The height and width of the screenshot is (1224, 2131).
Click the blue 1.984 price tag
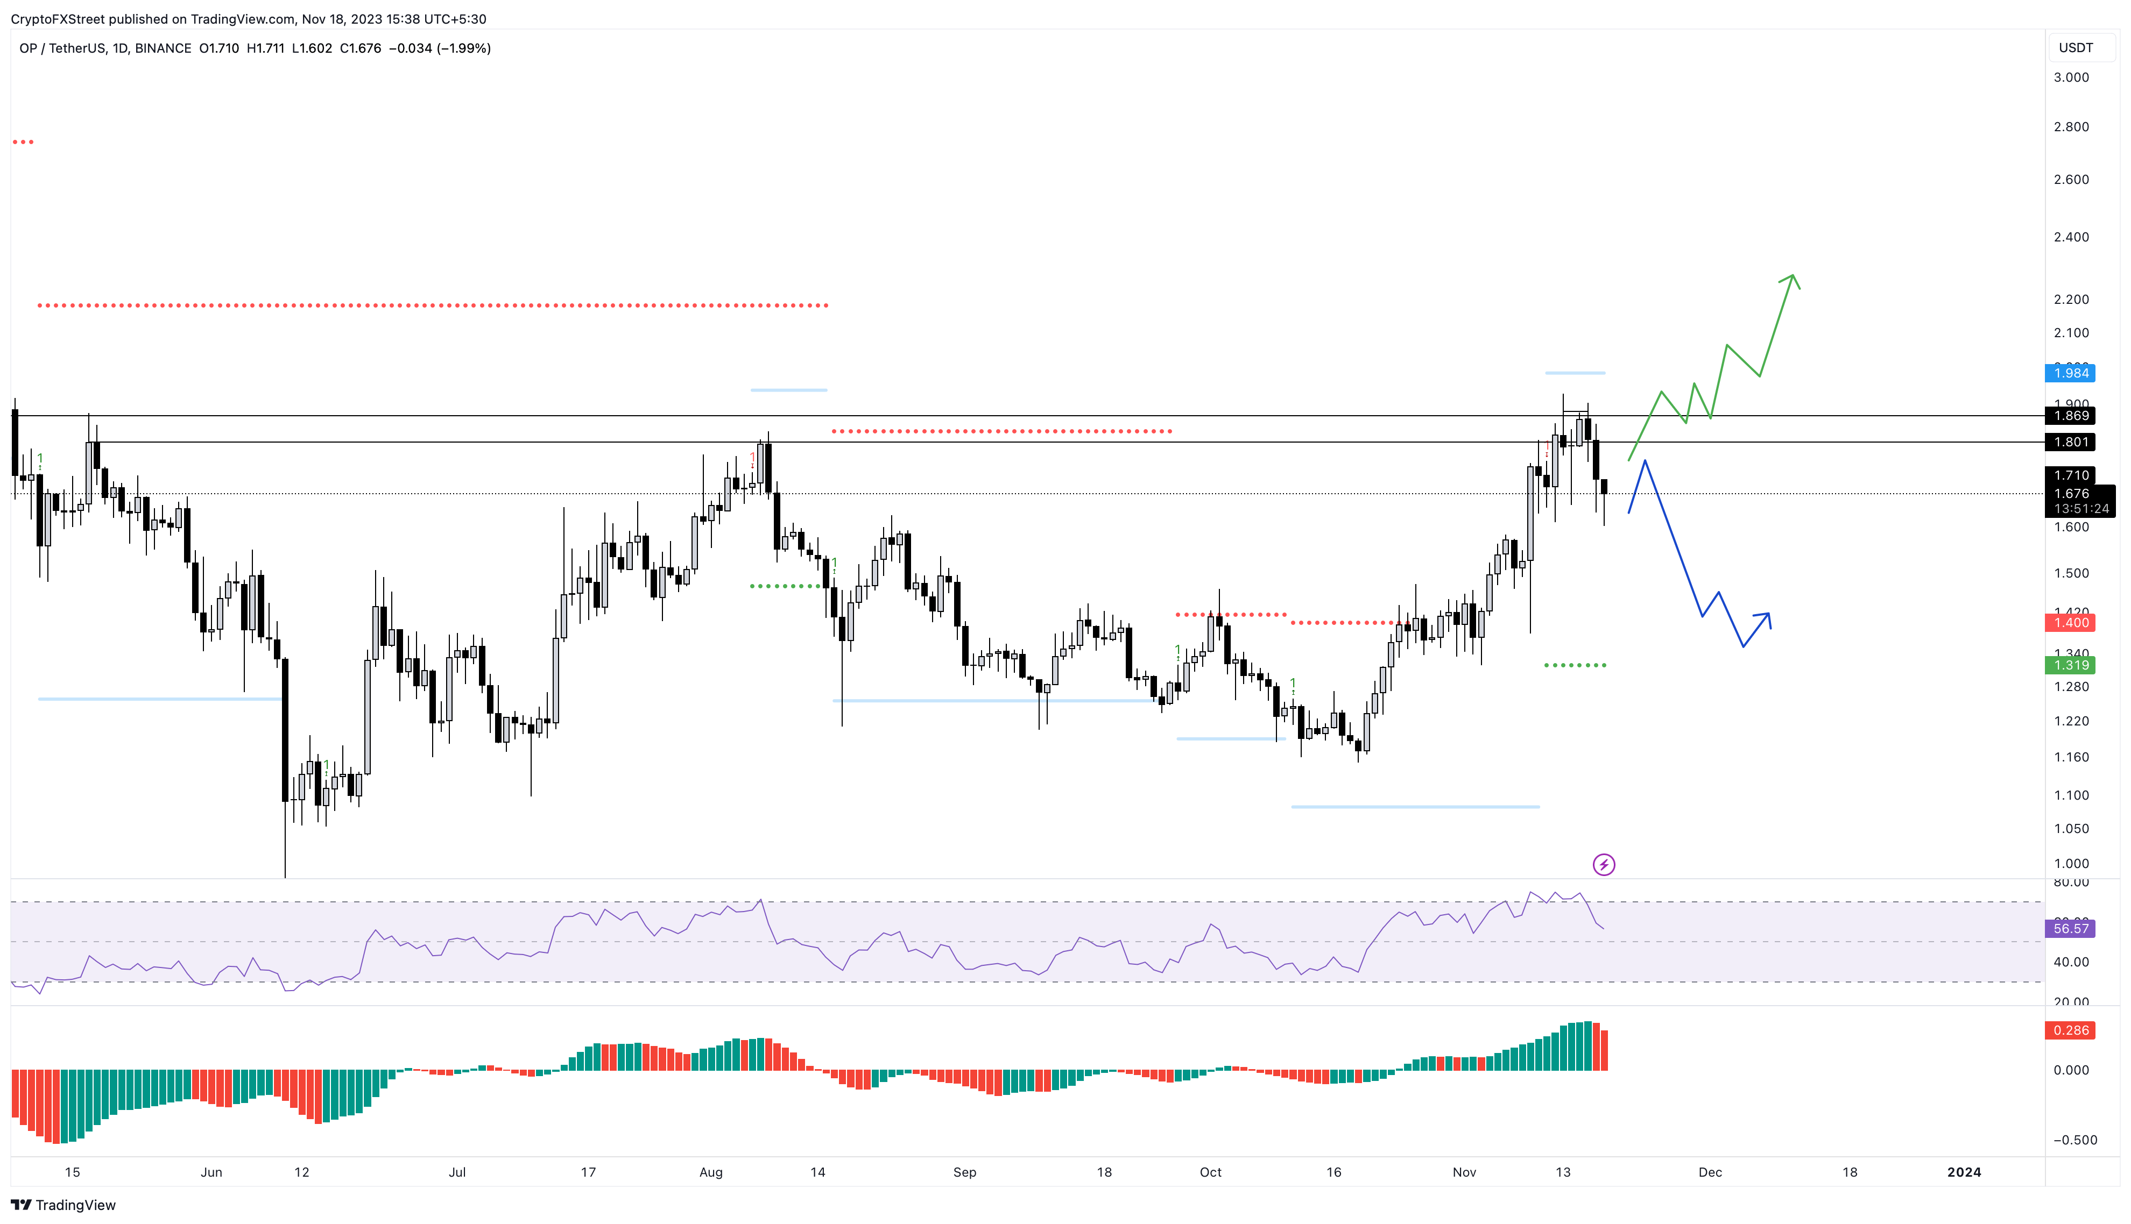[2070, 373]
